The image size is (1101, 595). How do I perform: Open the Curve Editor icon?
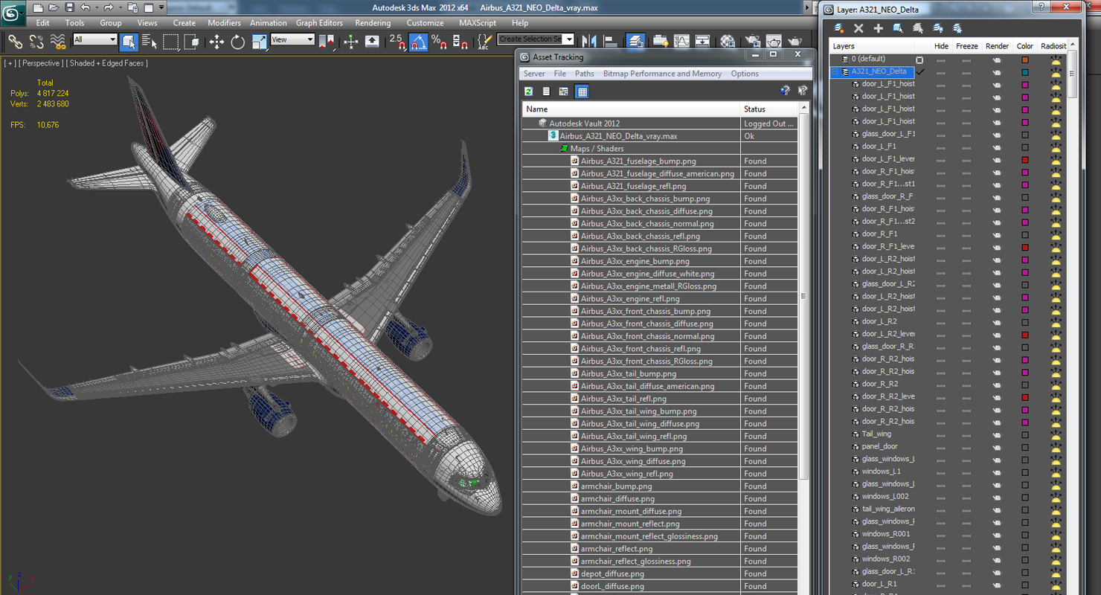coord(681,42)
